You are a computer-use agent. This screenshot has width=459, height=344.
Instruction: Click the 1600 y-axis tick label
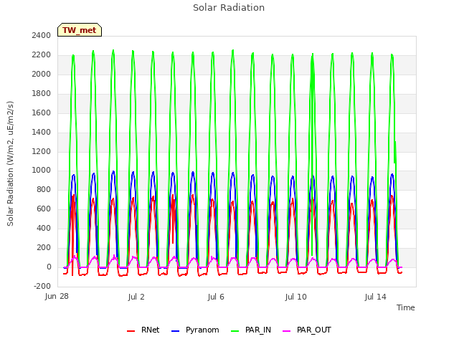coord(42,113)
